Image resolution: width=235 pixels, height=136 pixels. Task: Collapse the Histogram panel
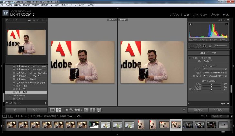(228, 20)
